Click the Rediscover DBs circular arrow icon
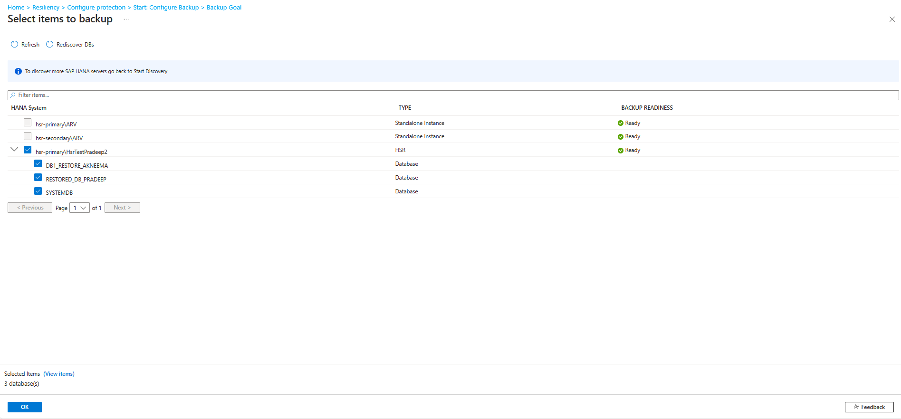901x419 pixels. click(49, 44)
